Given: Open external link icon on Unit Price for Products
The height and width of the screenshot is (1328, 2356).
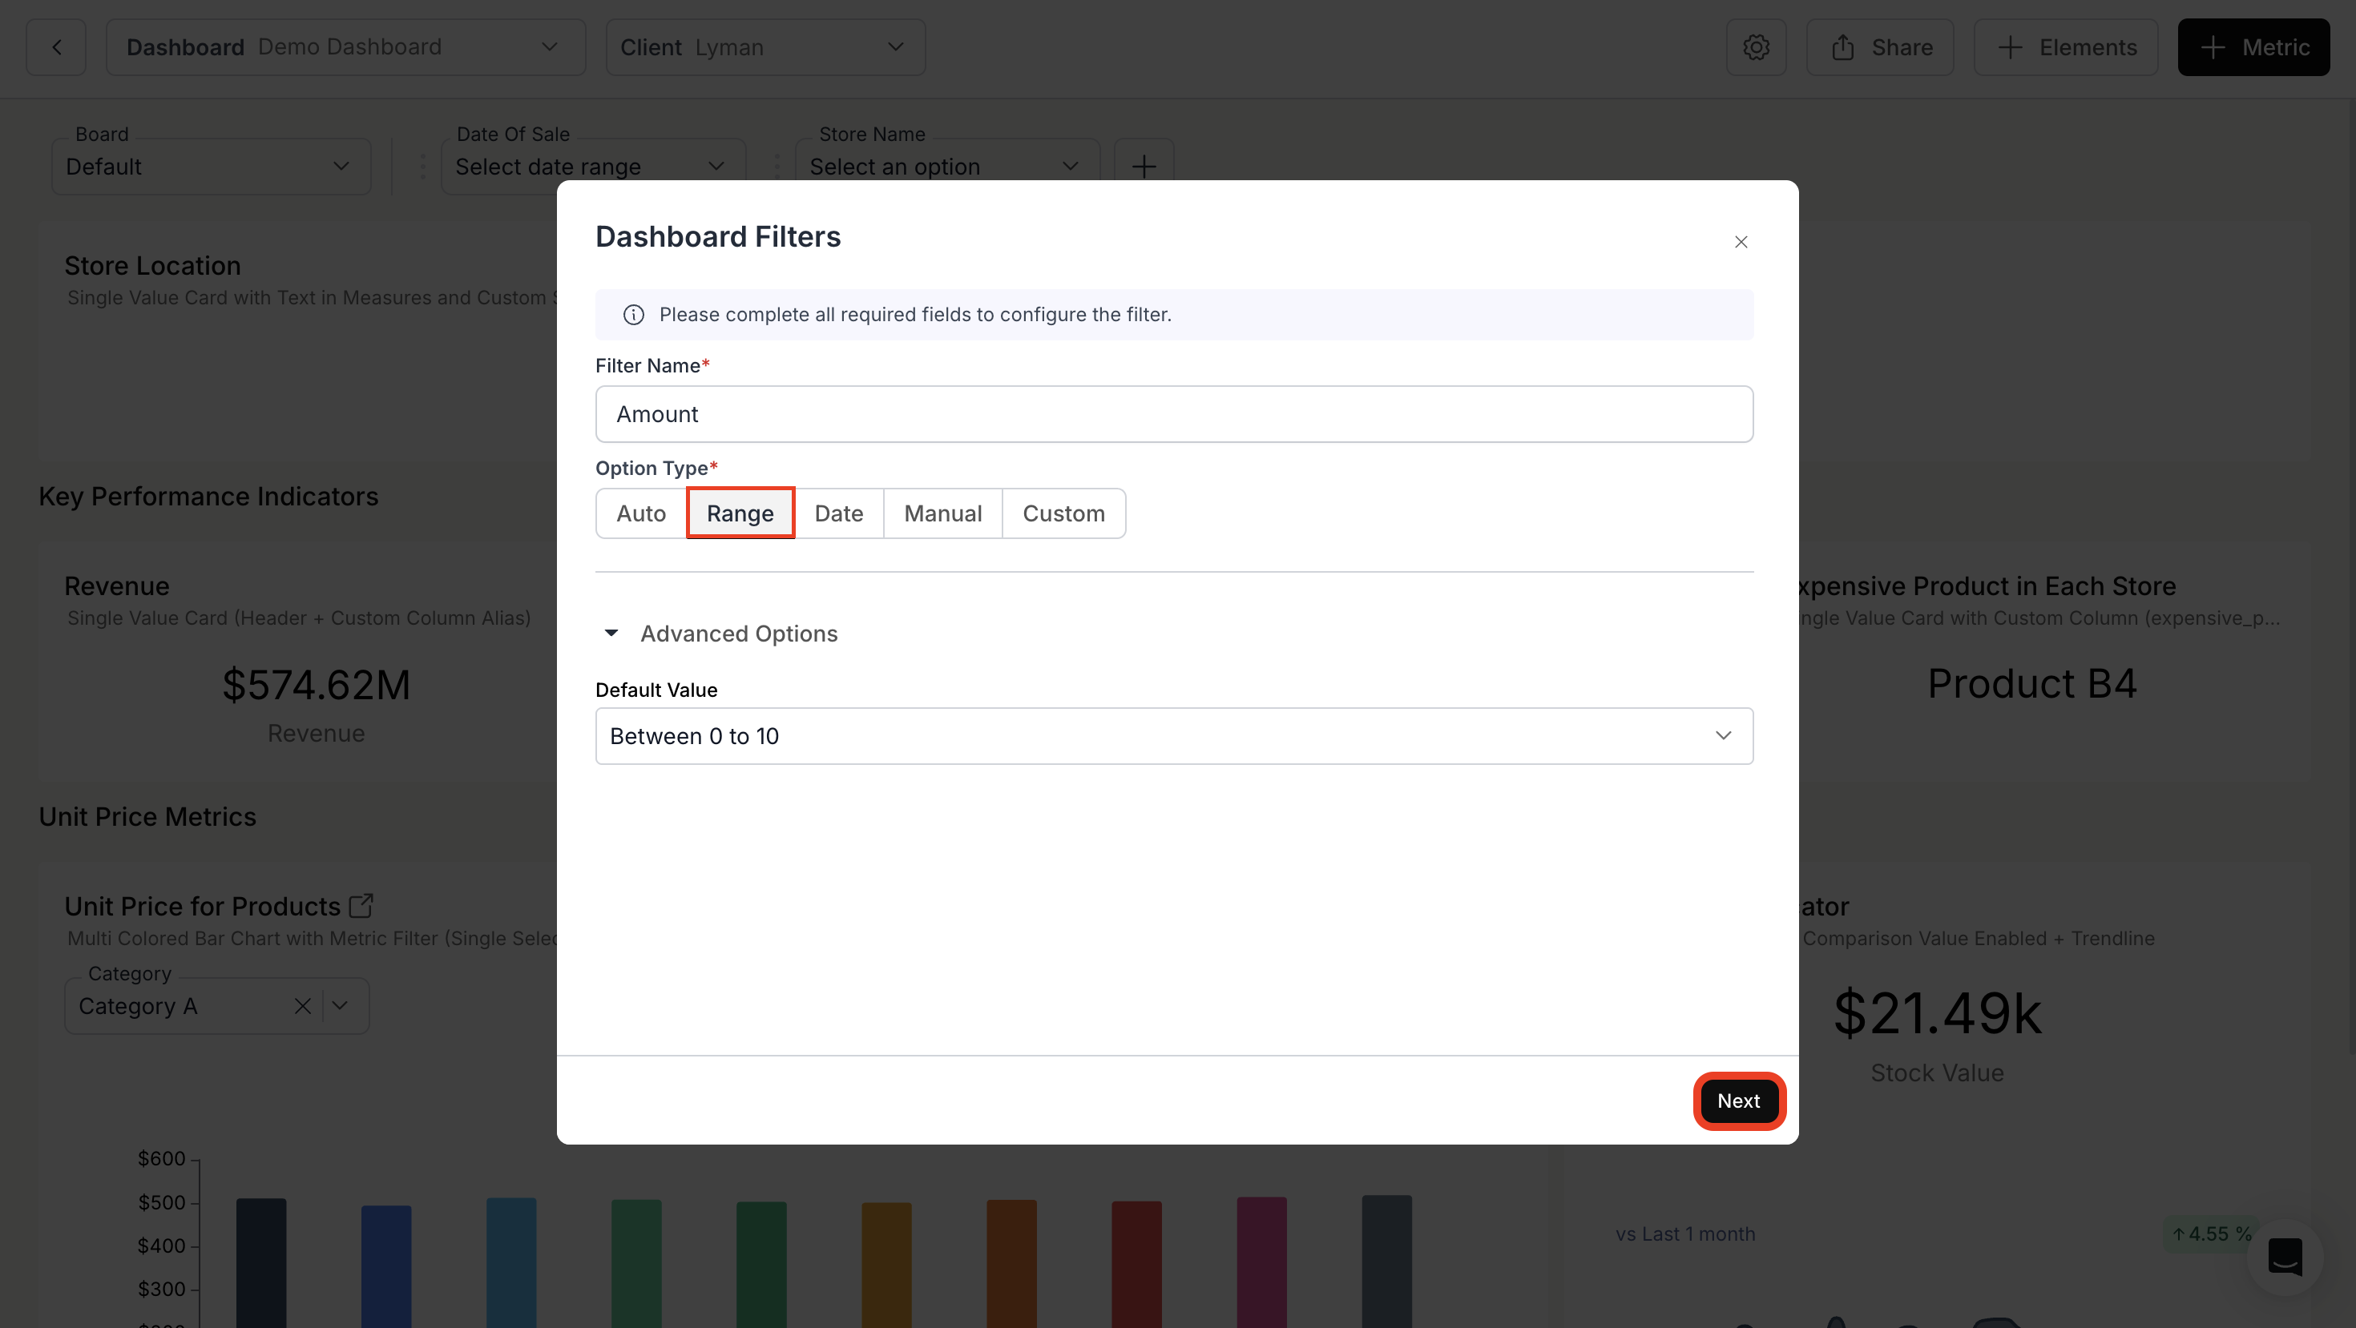Looking at the screenshot, I should 361,905.
